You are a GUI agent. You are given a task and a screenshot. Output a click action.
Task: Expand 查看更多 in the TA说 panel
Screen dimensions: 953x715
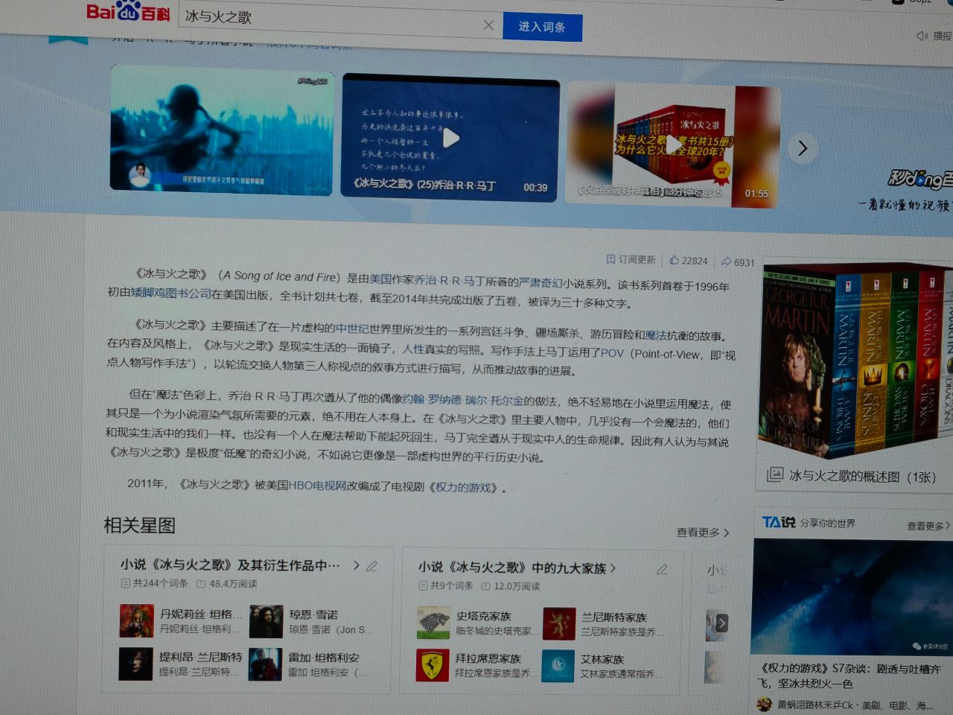pos(928,526)
